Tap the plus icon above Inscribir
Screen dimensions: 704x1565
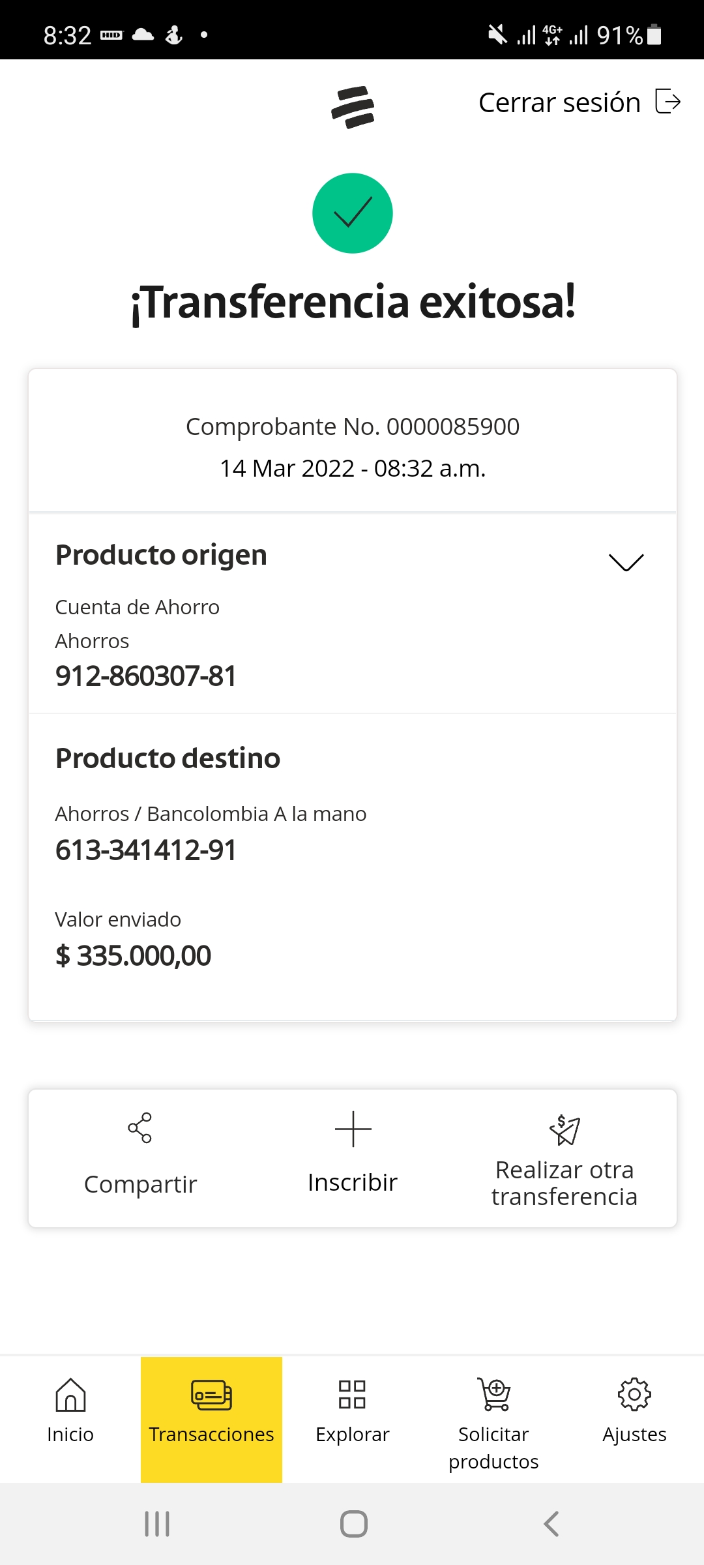click(x=353, y=1129)
